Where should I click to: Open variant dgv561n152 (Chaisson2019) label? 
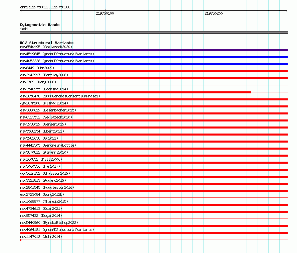[45, 173]
